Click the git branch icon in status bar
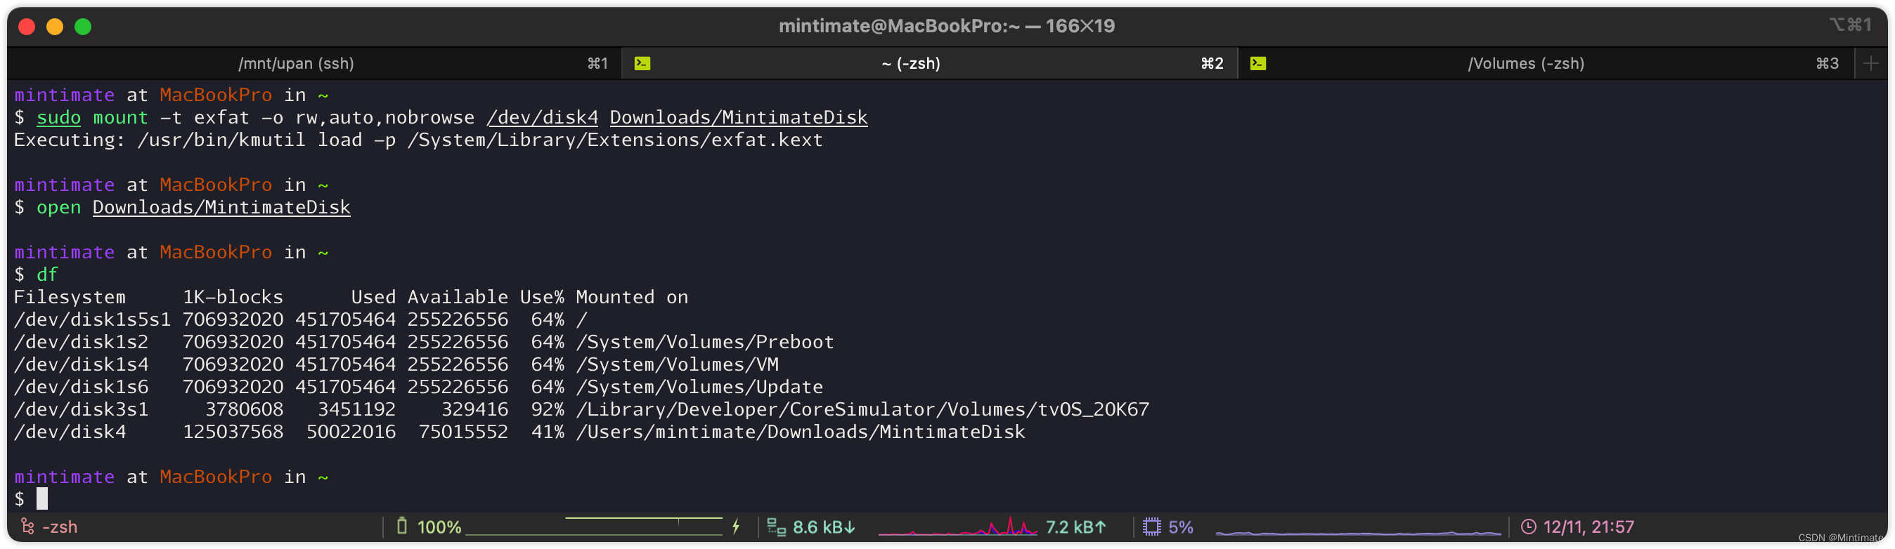 tap(28, 527)
